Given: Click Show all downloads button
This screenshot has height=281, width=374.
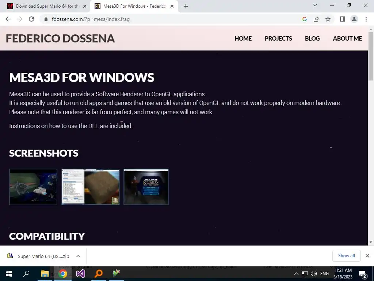Looking at the screenshot, I should coord(346,256).
